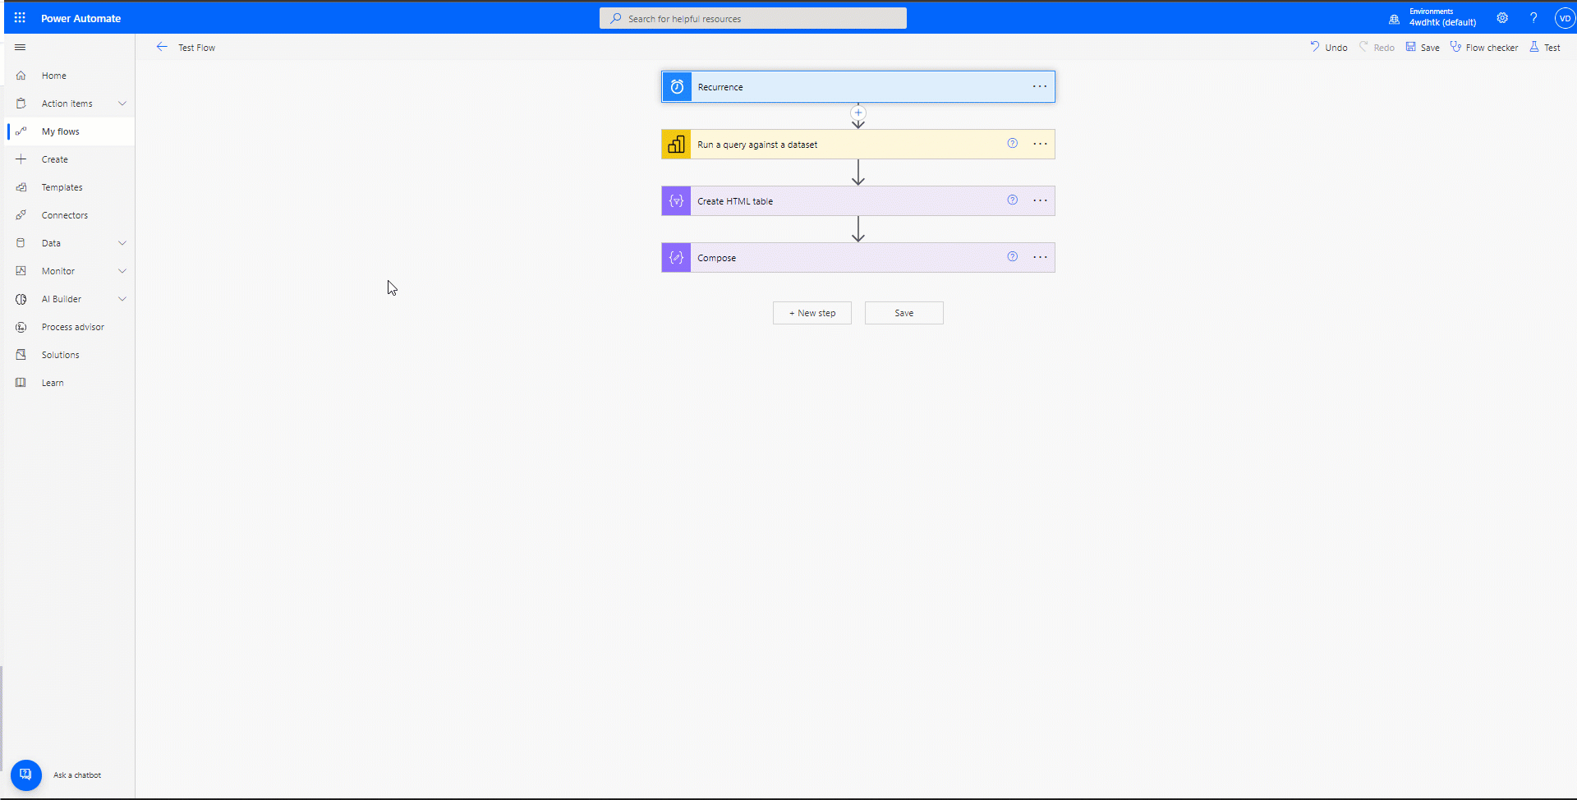Click the + New step button
This screenshot has width=1577, height=800.
tap(812, 313)
